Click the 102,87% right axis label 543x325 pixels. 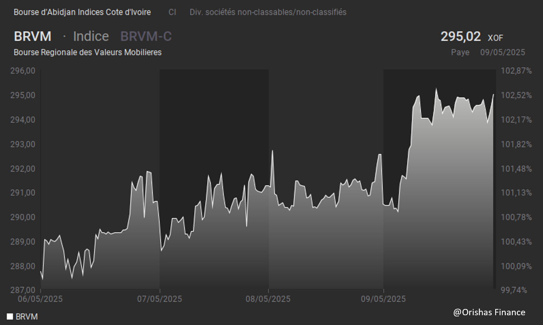(516, 71)
